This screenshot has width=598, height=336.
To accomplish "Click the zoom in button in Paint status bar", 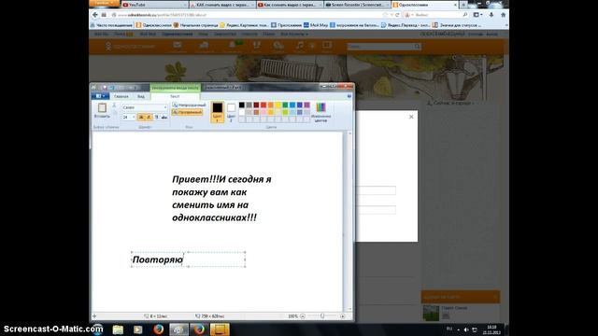I will [x=343, y=316].
